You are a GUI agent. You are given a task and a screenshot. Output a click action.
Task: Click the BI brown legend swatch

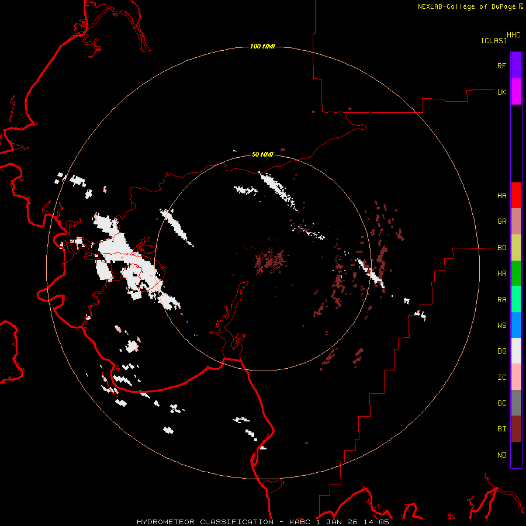point(516,429)
